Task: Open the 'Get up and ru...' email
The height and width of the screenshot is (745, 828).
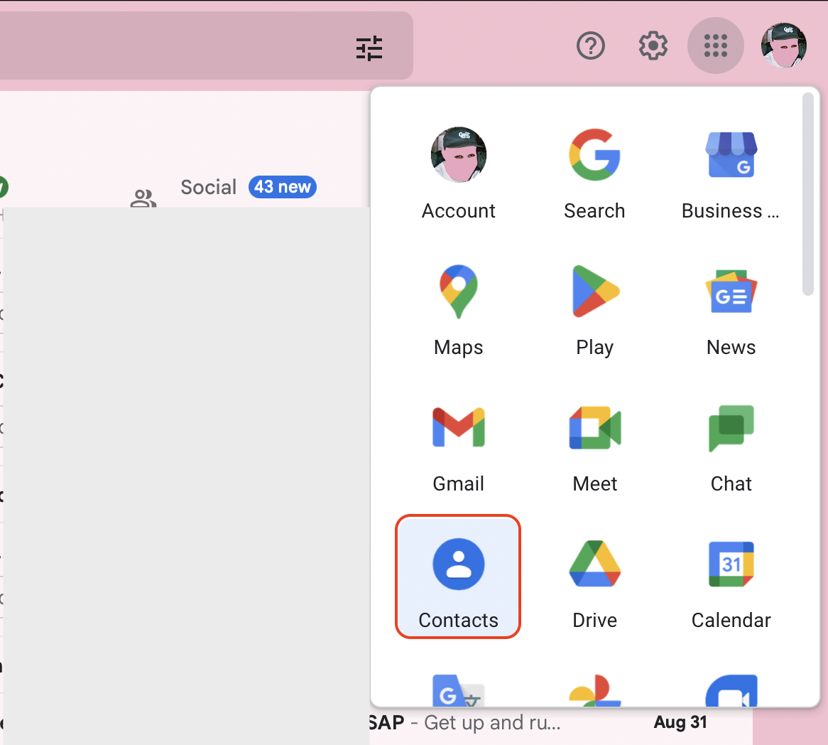Action: (492, 722)
